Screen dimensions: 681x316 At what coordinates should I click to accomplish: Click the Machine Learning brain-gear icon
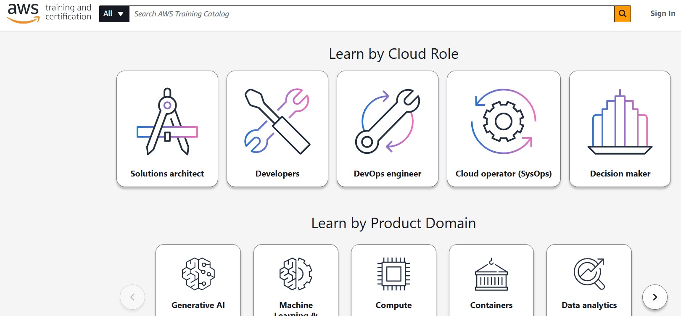pyautogui.click(x=296, y=274)
